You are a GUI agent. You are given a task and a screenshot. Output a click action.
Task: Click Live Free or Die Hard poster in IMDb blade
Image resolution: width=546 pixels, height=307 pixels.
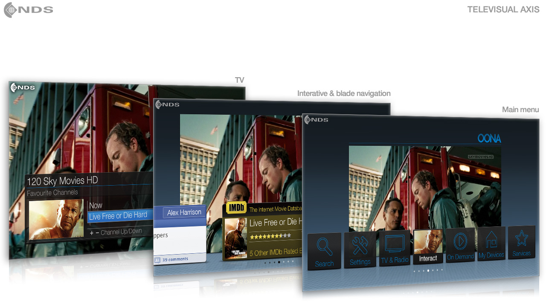point(235,238)
